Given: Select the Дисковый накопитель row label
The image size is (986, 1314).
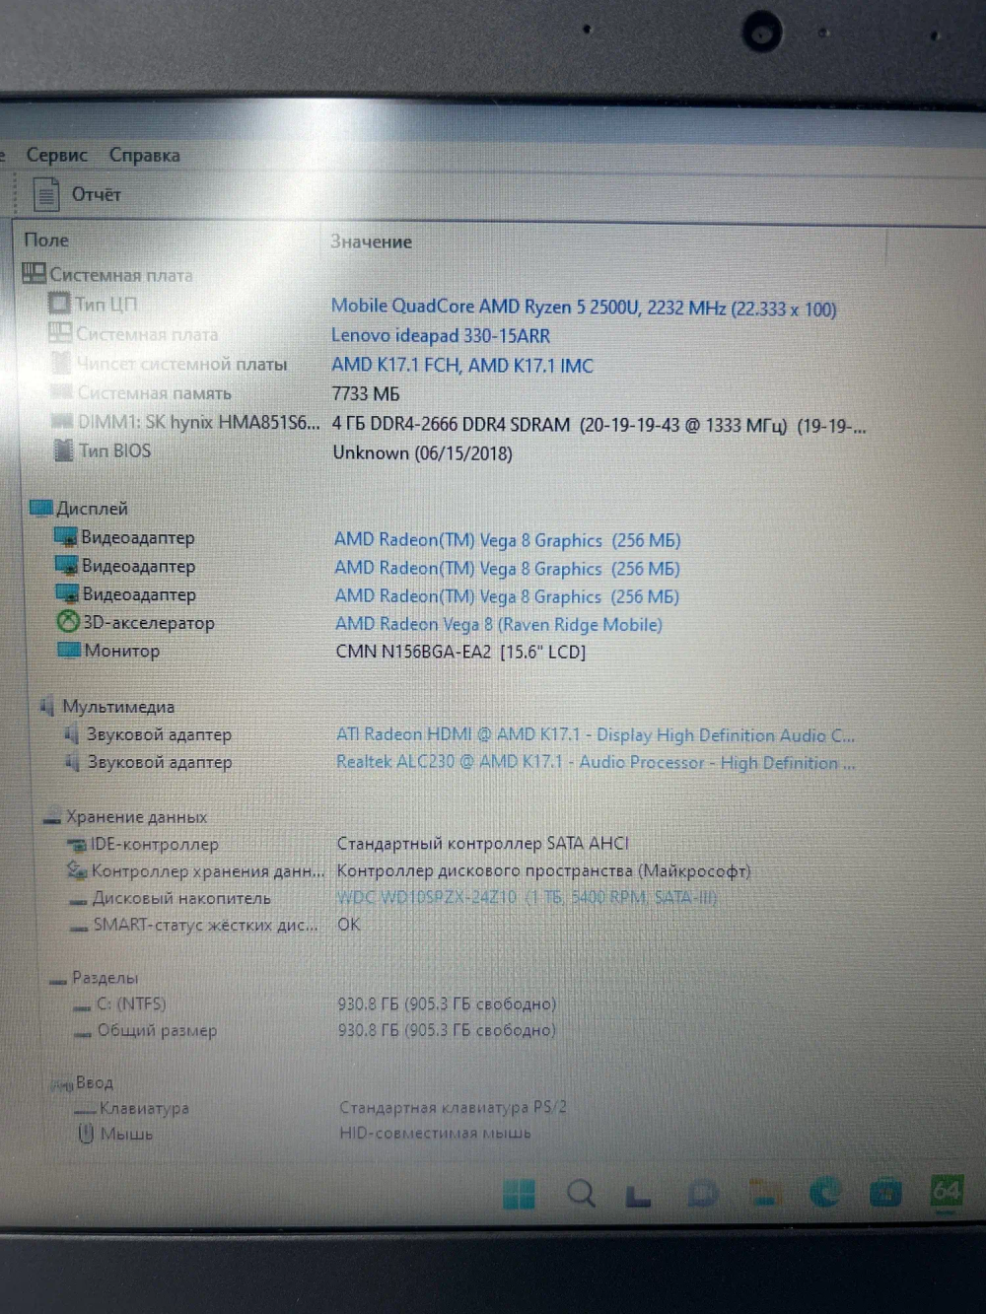Looking at the screenshot, I should 181,898.
